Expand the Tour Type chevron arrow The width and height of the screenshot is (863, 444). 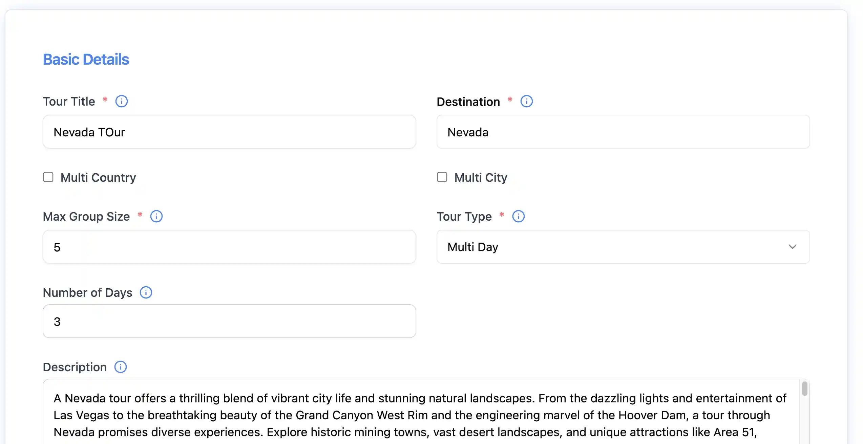tap(792, 247)
